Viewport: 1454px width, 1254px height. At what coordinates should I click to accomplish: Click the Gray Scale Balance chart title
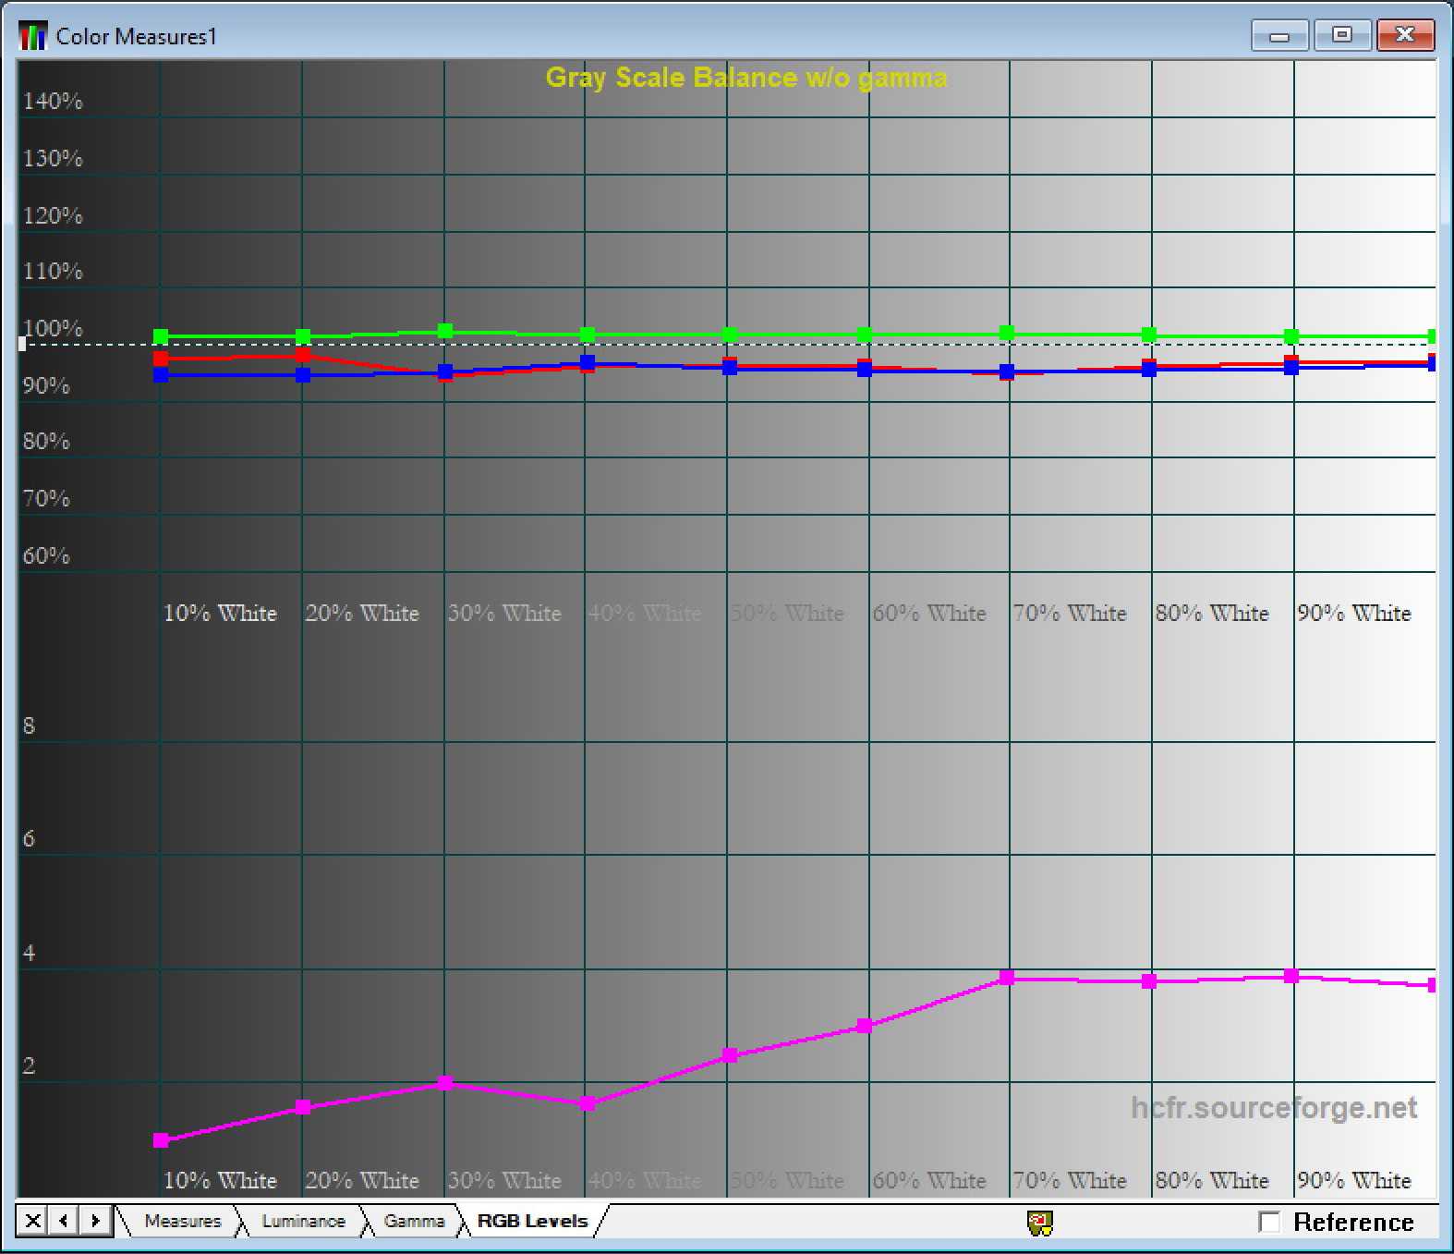coord(745,78)
